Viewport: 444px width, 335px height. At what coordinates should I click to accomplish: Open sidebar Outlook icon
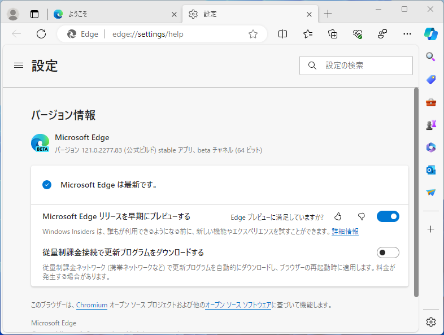click(x=430, y=170)
